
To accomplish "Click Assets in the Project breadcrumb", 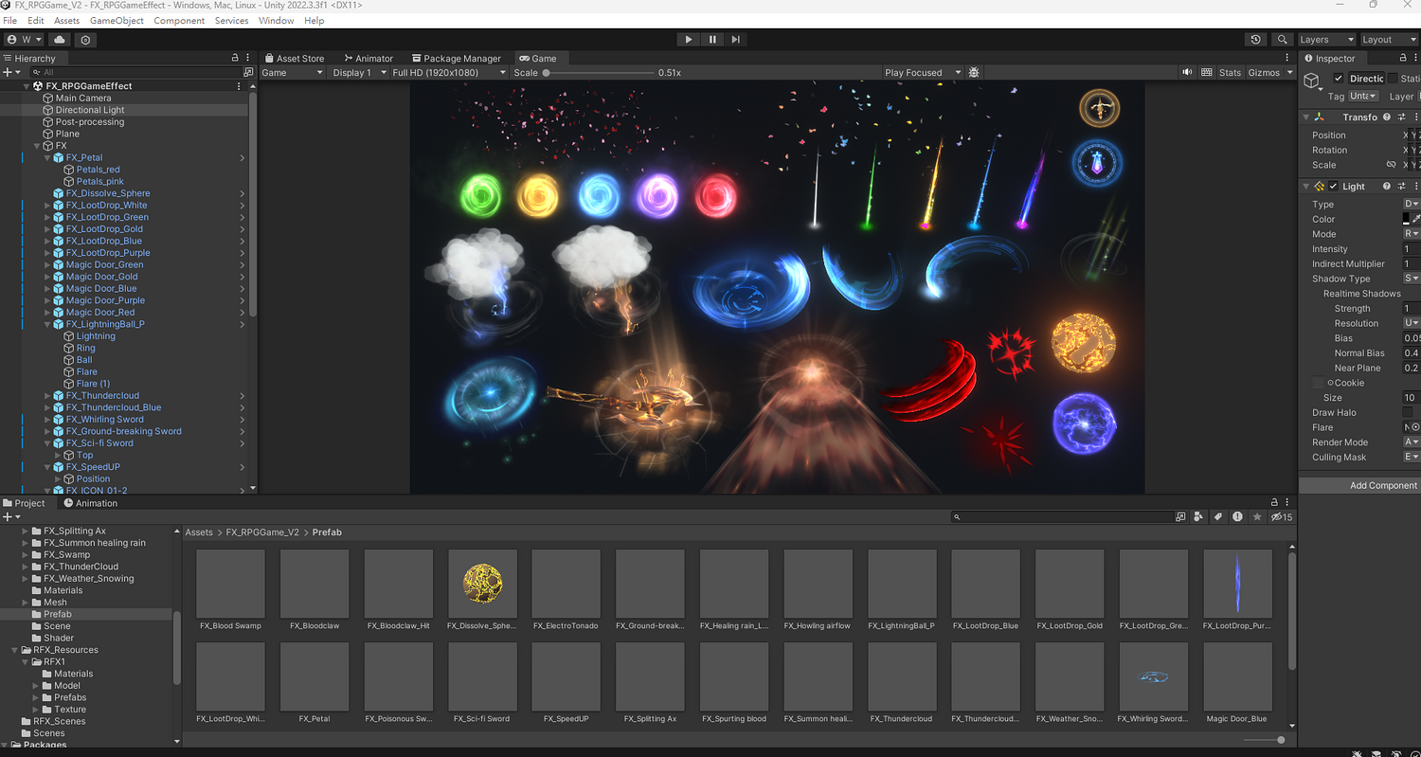I will pyautogui.click(x=199, y=532).
